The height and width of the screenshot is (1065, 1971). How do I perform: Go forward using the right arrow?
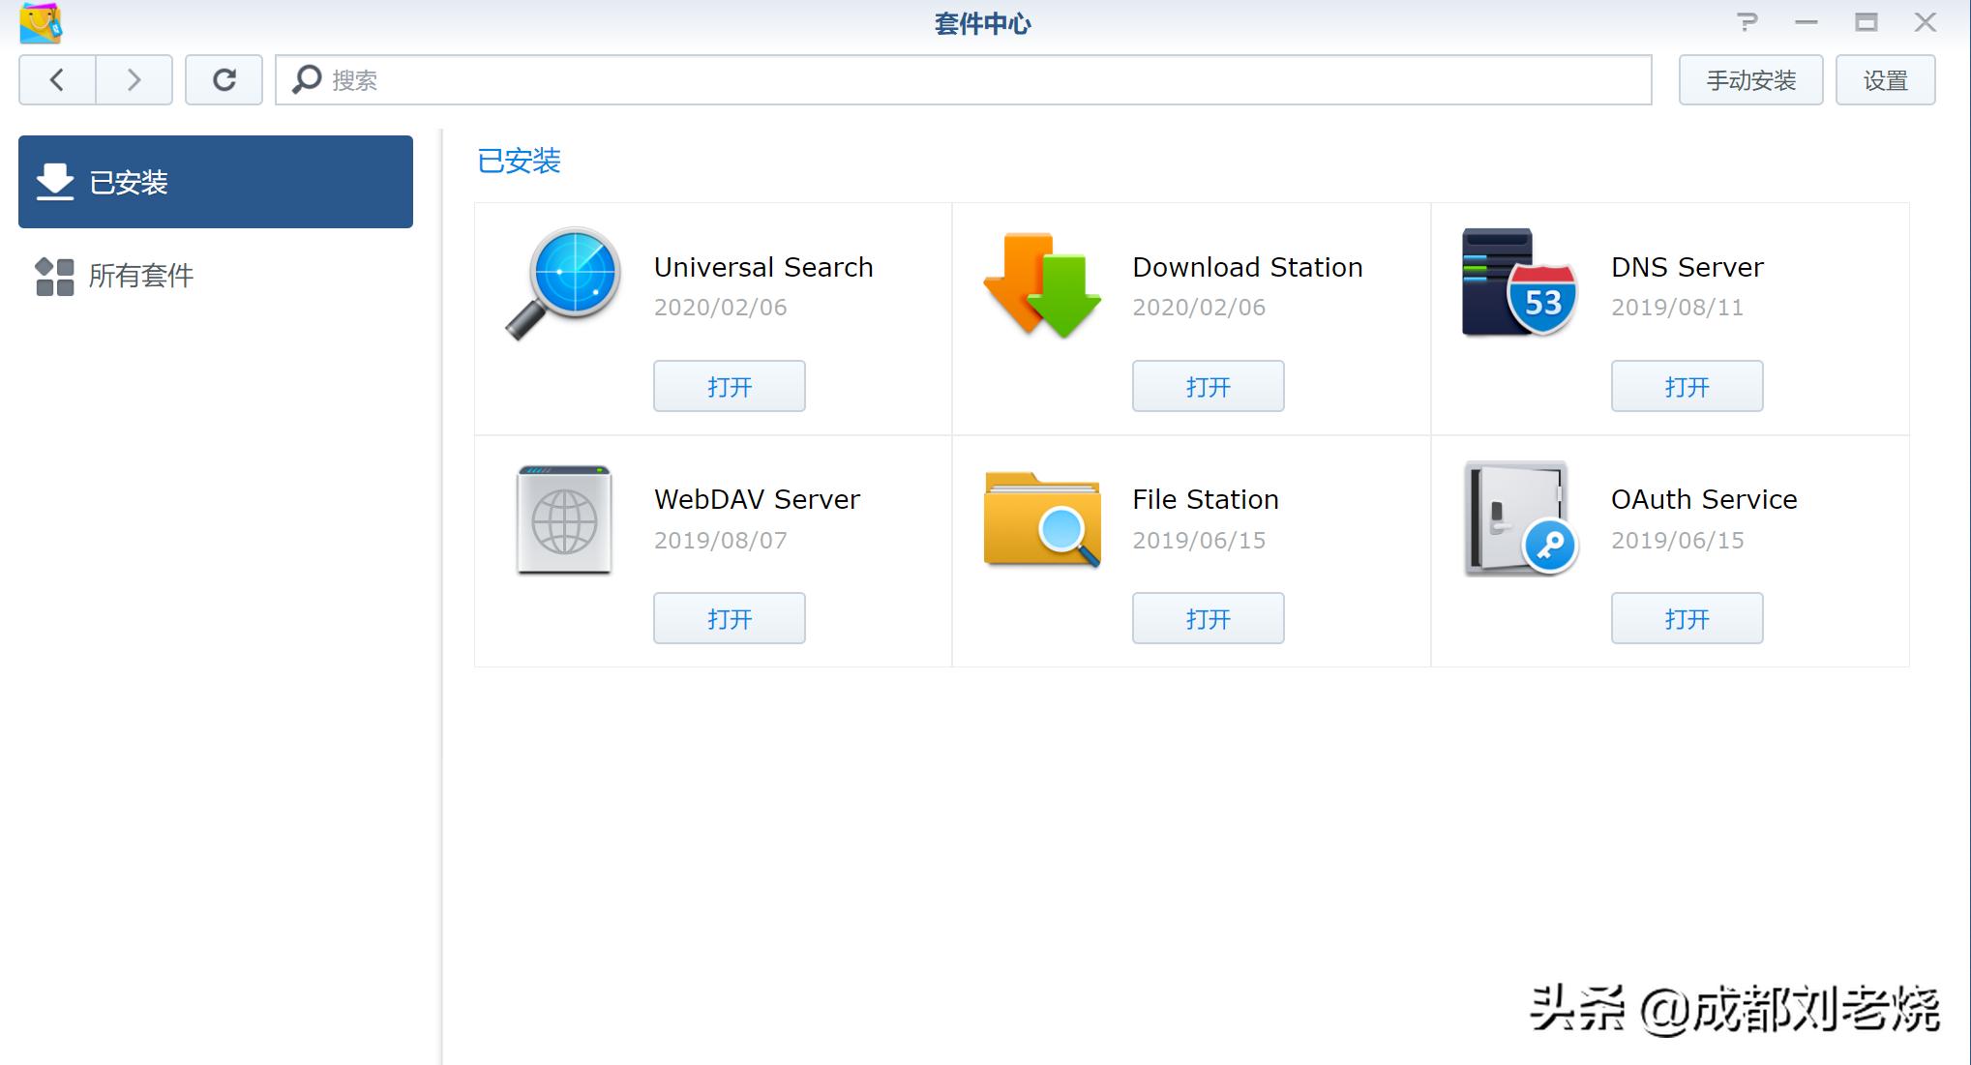coord(134,79)
